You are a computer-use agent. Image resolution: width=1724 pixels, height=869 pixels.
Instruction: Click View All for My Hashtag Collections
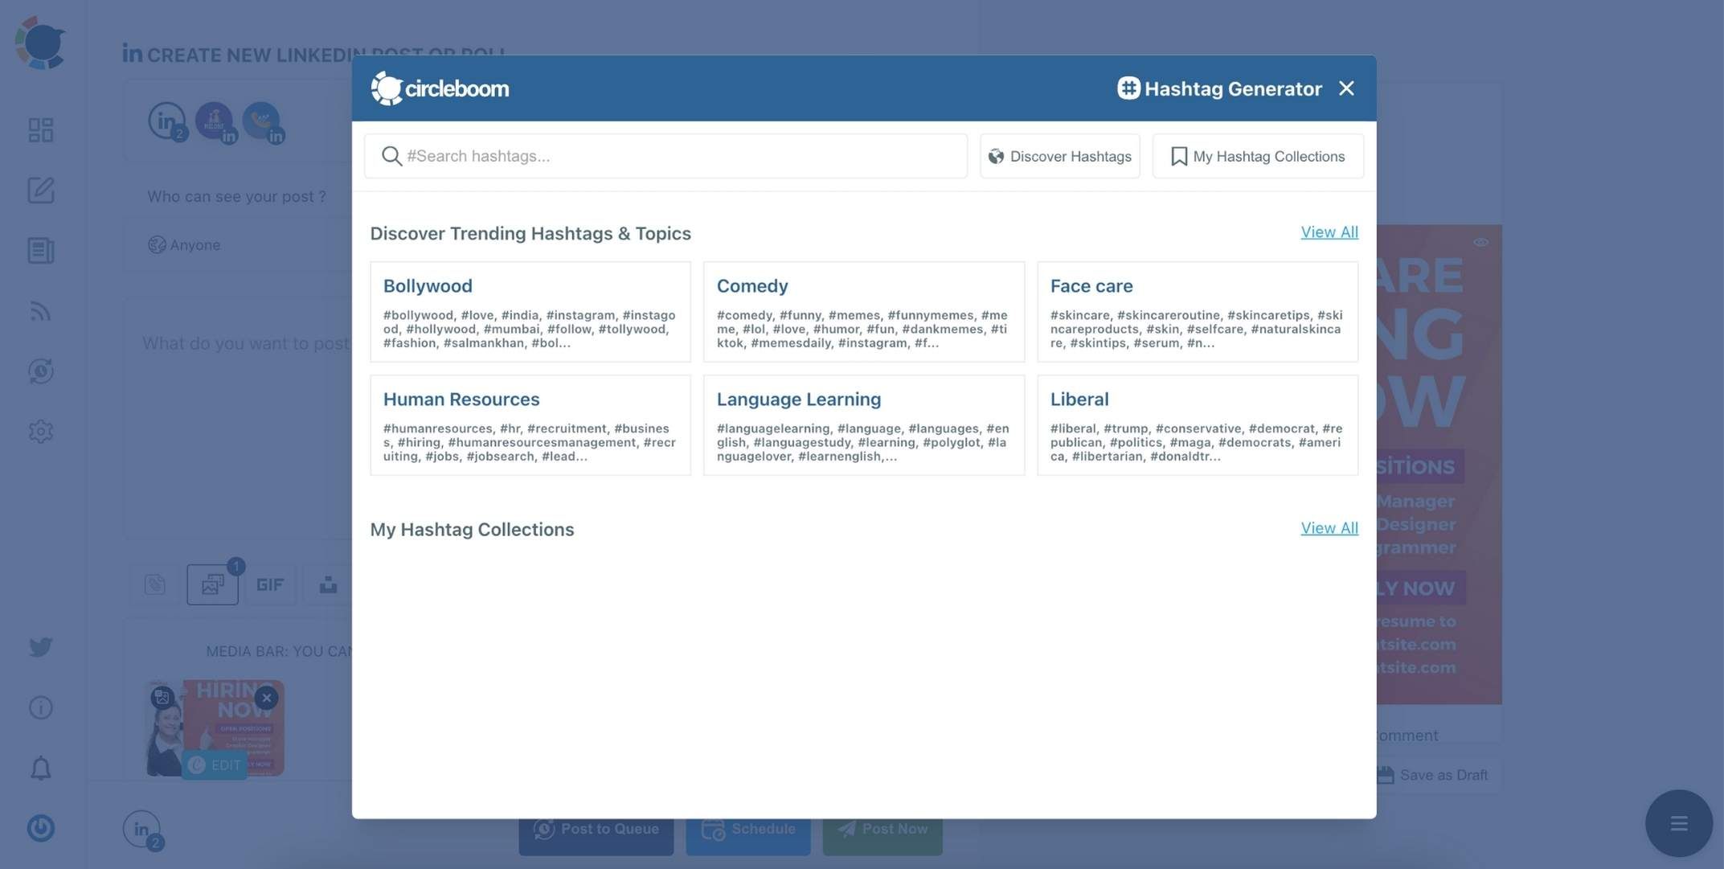pos(1329,527)
